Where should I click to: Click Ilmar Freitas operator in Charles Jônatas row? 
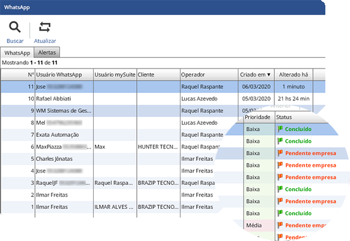(197, 159)
